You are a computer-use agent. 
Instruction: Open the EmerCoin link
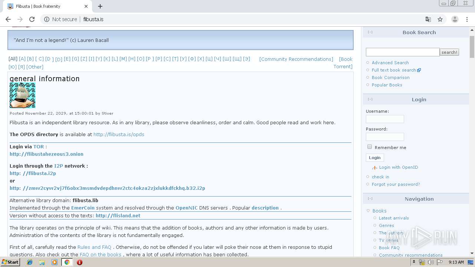(83, 208)
